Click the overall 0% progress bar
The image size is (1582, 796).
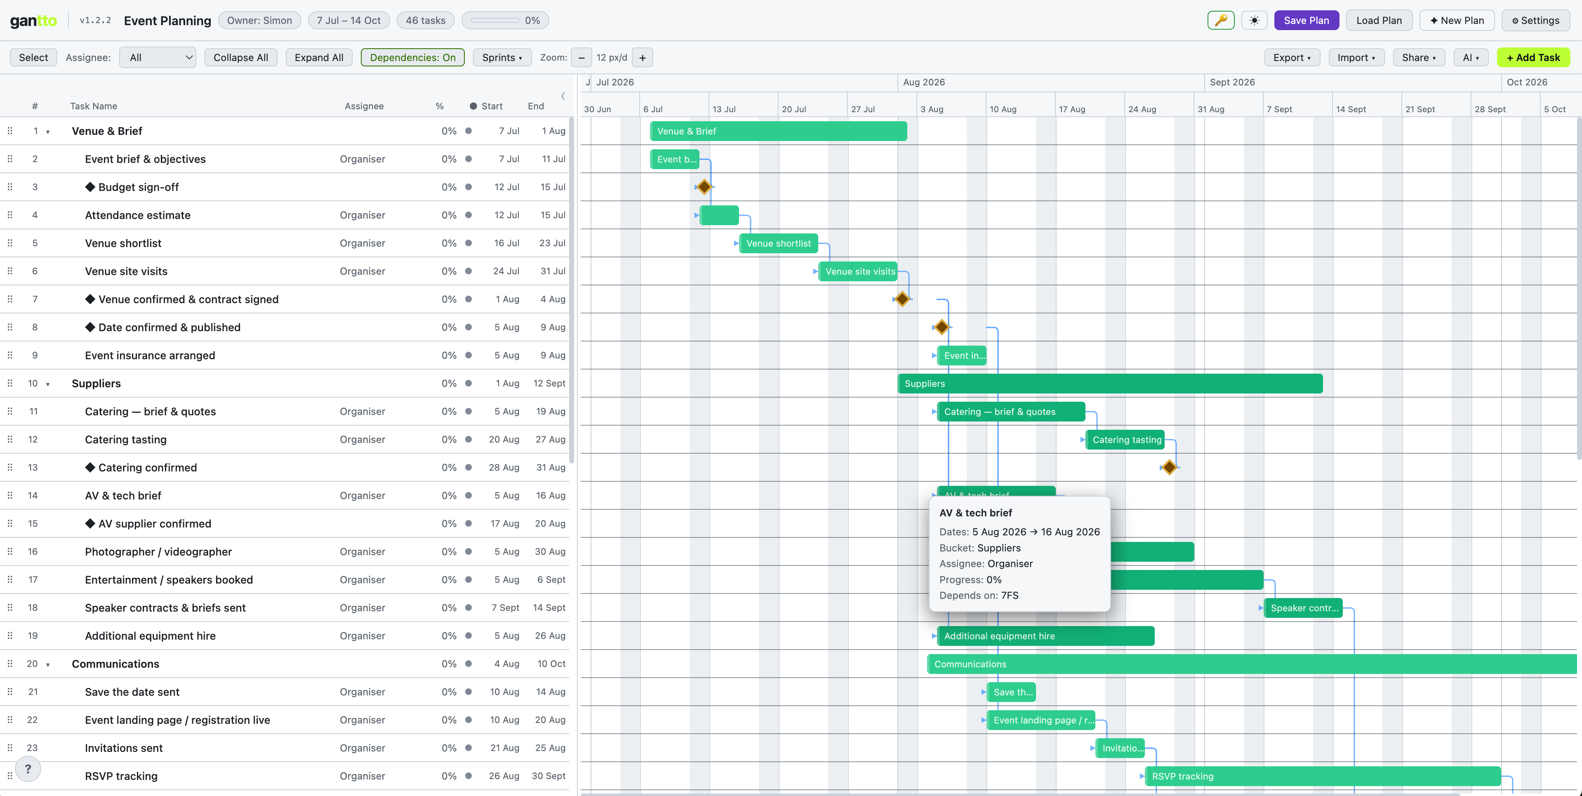(x=505, y=20)
